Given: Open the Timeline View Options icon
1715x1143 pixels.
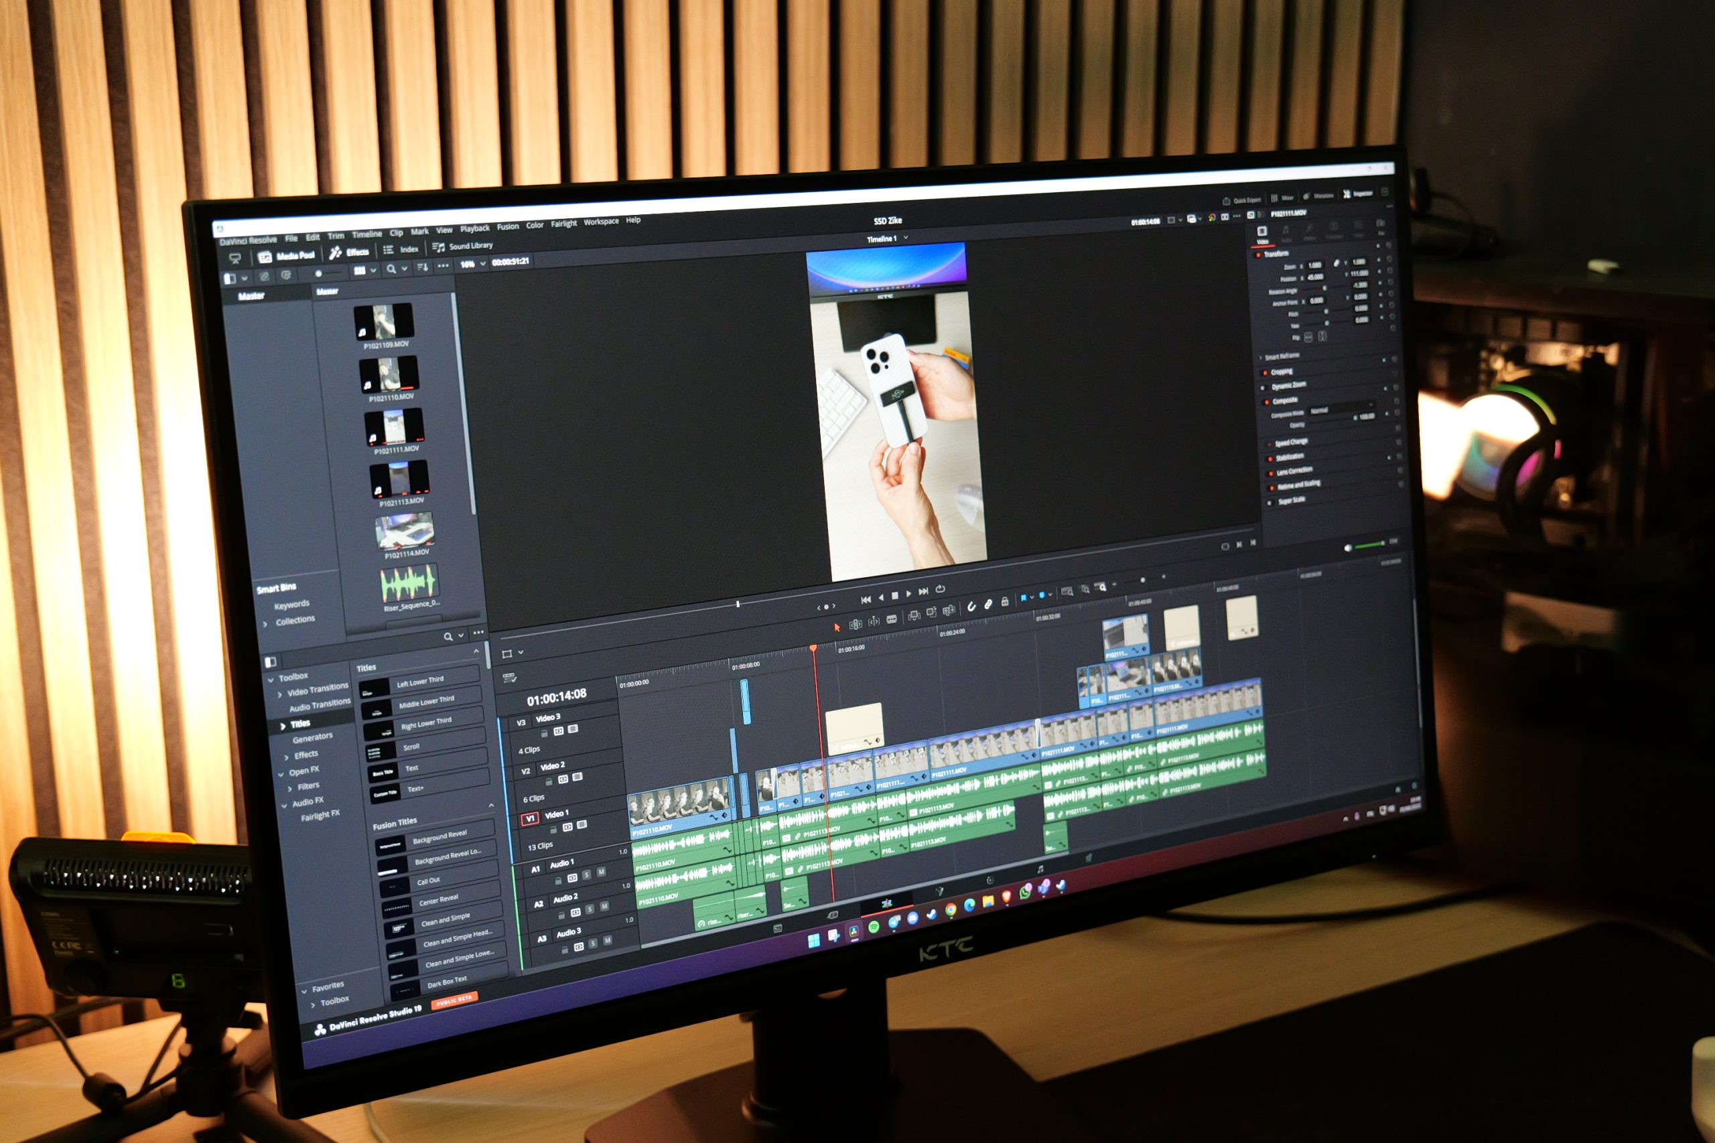Looking at the screenshot, I should click(509, 678).
